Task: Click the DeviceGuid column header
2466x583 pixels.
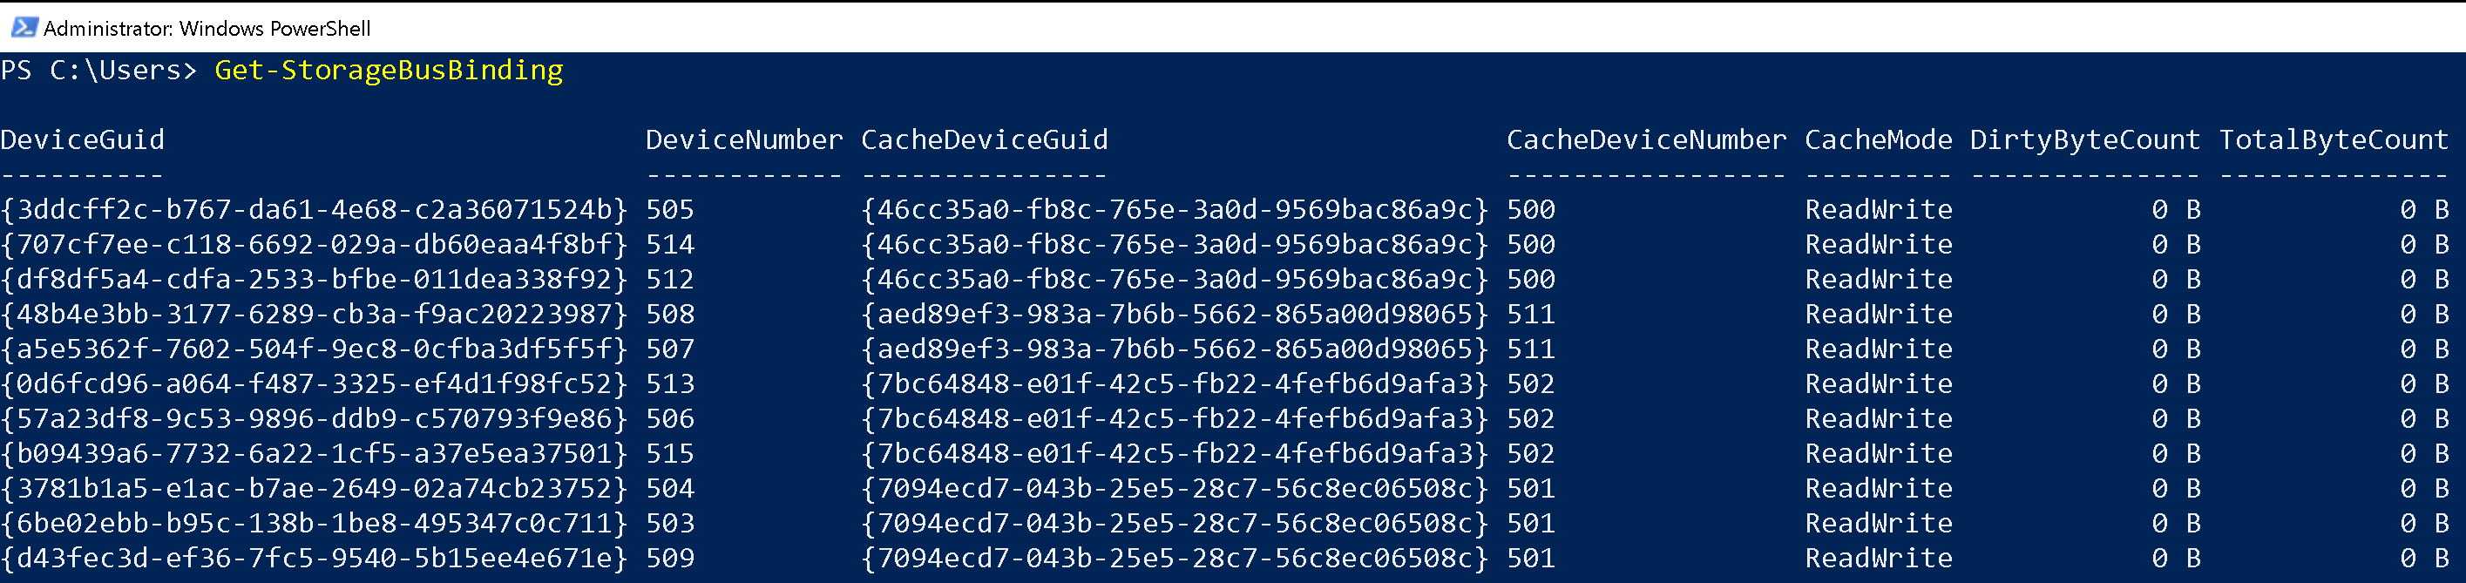Action: click(82, 140)
